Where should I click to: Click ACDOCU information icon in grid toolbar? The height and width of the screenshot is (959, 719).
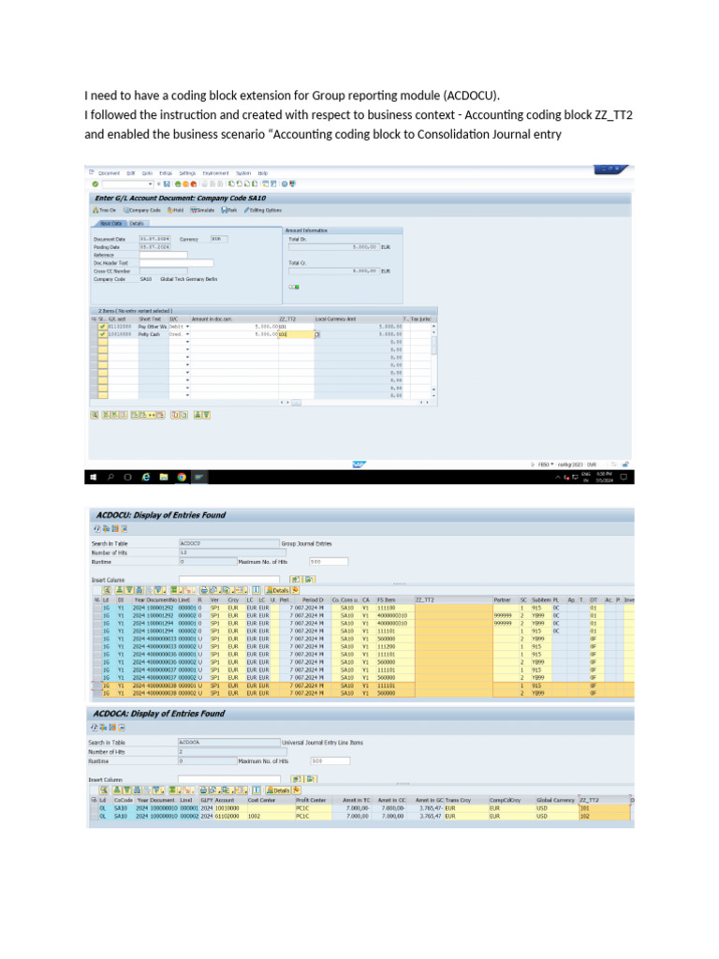pyautogui.click(x=257, y=590)
